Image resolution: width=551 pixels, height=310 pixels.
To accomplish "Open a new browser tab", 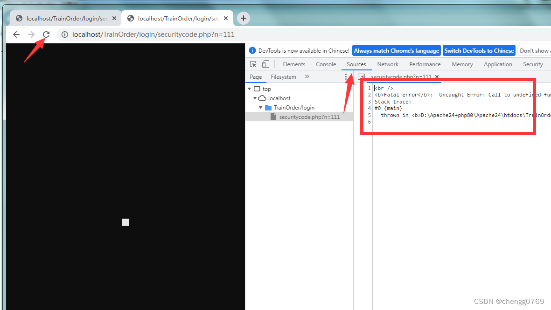I will [x=243, y=18].
